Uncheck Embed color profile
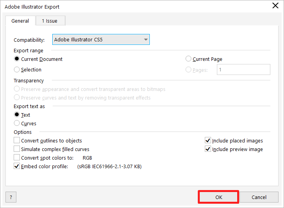284x208 pixels. coord(17,166)
